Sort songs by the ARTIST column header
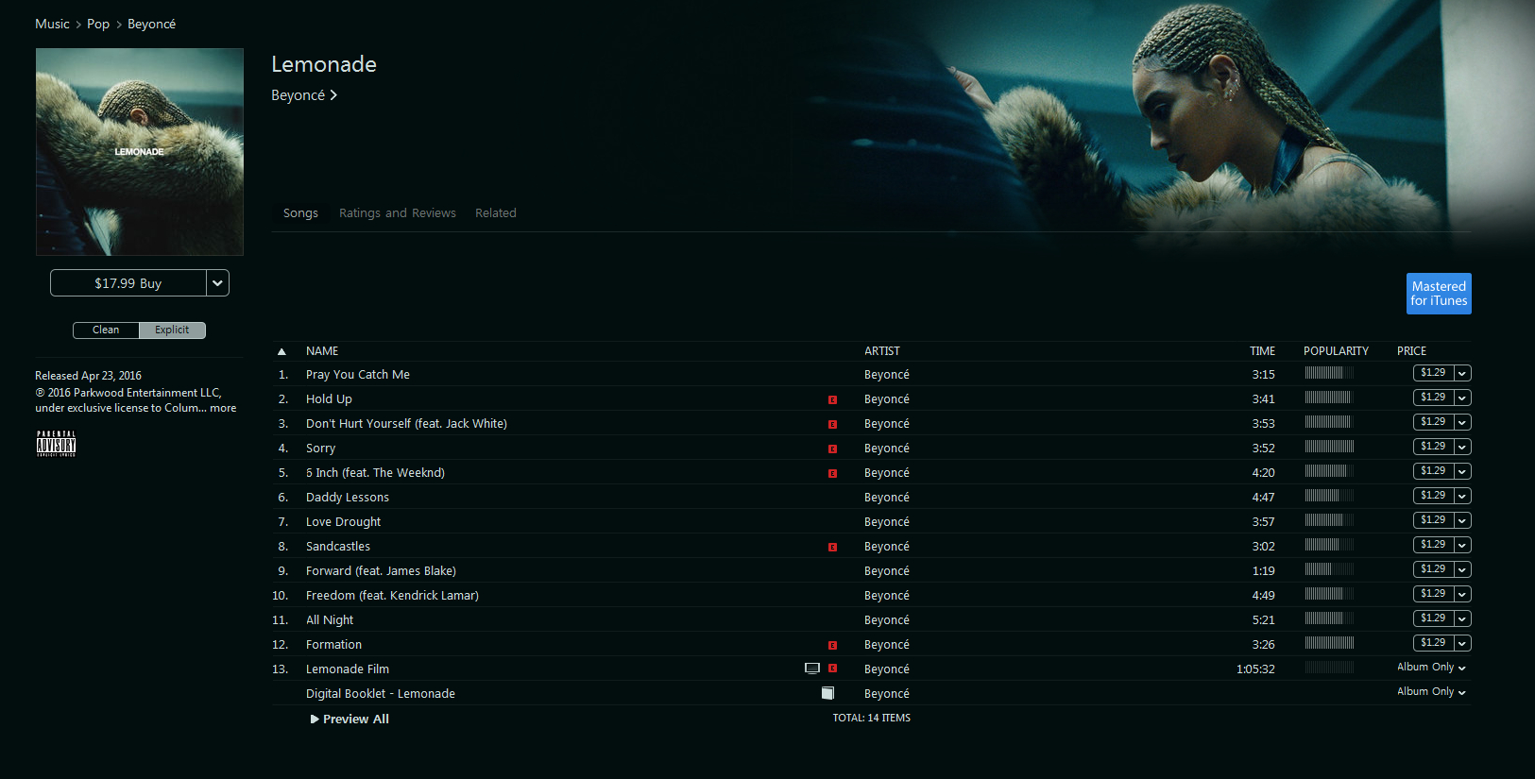Viewport: 1535px width, 779px height. pyautogui.click(x=882, y=351)
